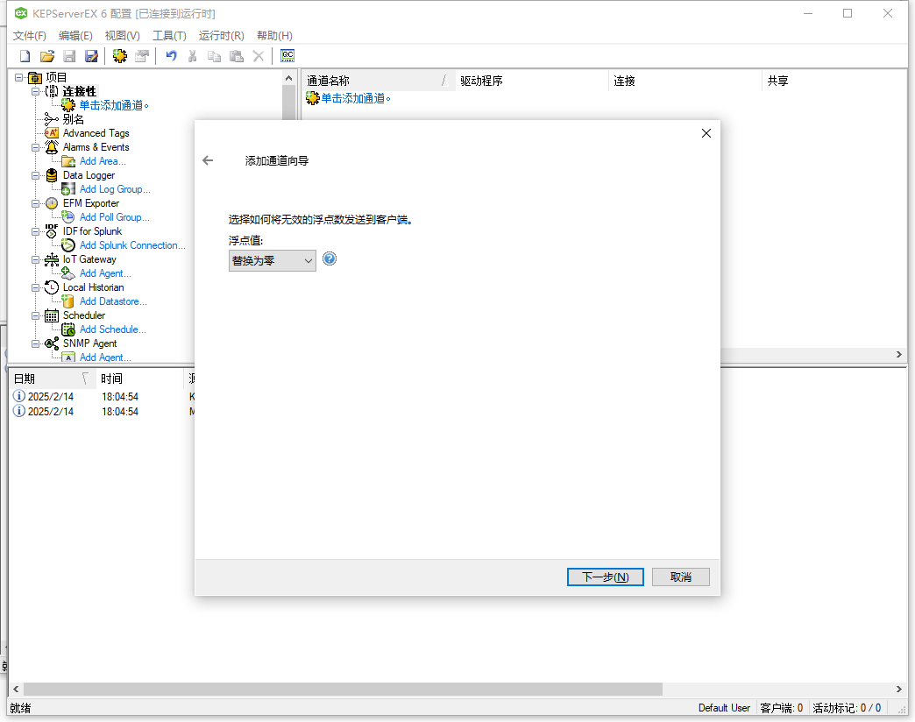This screenshot has height=722, width=915.
Task: Sort by the 通道名称 column header
Action: pos(378,81)
